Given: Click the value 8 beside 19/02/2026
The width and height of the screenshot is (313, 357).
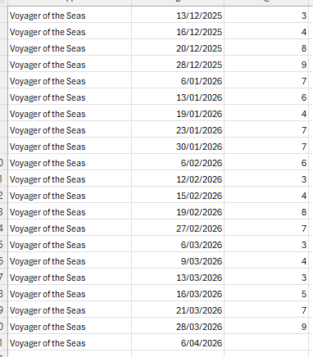Looking at the screenshot, I should coord(266,211).
